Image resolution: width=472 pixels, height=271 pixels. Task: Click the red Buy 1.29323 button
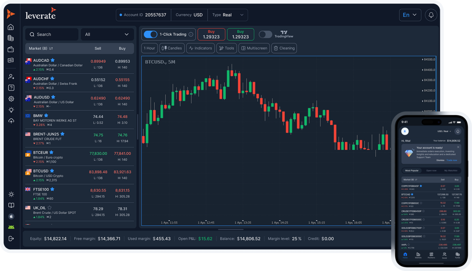[x=211, y=34]
